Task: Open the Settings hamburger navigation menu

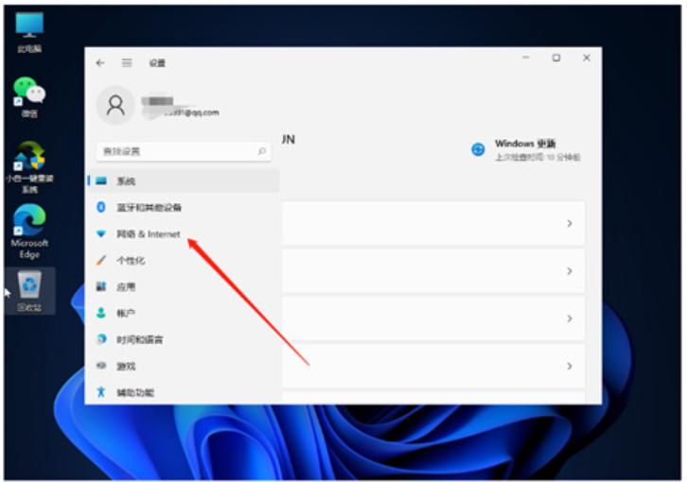Action: [127, 63]
